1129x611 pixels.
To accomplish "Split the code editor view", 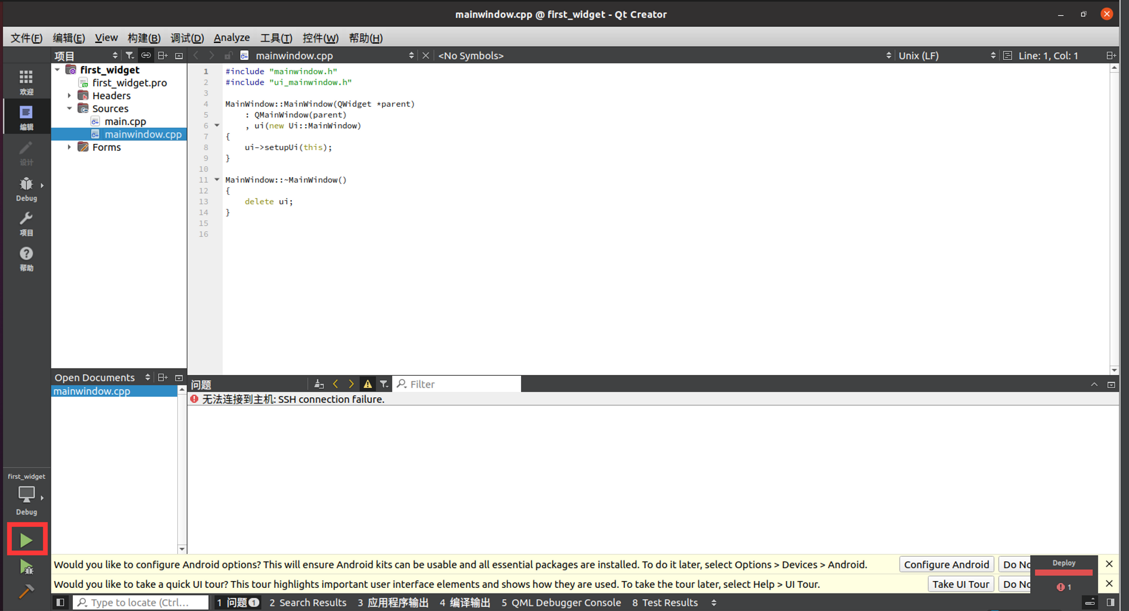I will 1110,55.
